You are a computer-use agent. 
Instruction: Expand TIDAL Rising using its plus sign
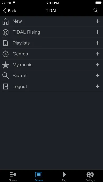(97, 32)
